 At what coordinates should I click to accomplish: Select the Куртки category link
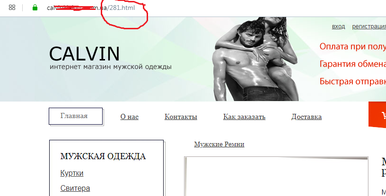(x=72, y=173)
